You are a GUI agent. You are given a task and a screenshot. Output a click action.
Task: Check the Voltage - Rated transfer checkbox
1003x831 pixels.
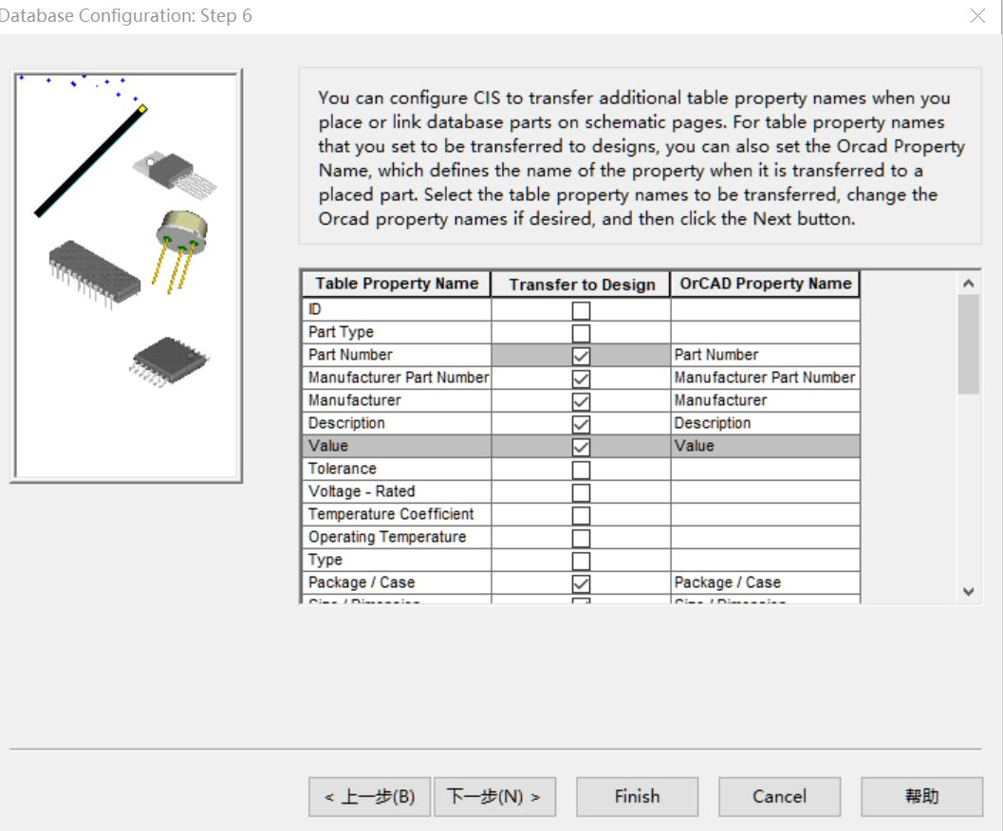[582, 491]
